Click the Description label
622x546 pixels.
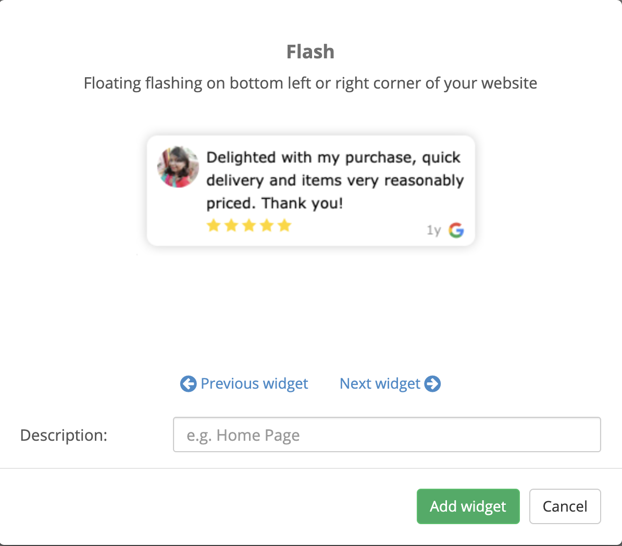coord(64,436)
